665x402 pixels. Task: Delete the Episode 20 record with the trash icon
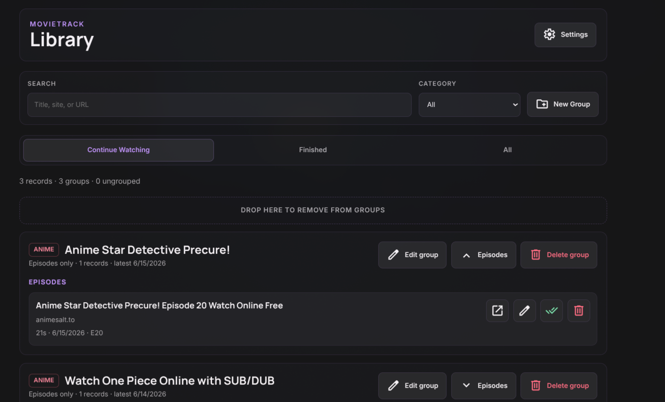(579, 311)
